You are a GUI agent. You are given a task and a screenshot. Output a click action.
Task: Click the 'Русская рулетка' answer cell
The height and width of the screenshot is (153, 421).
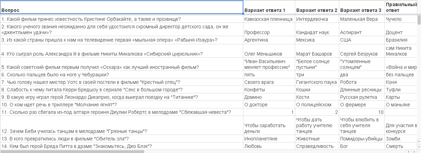[x=362, y=97]
